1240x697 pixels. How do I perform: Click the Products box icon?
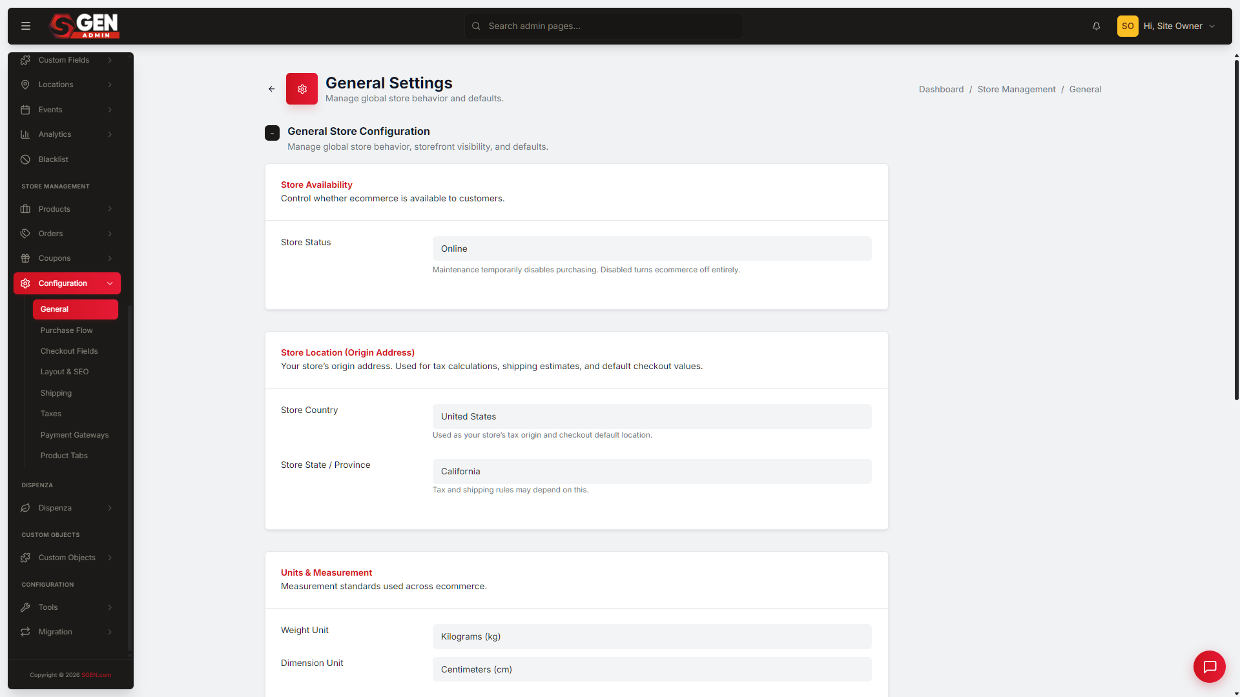point(25,209)
